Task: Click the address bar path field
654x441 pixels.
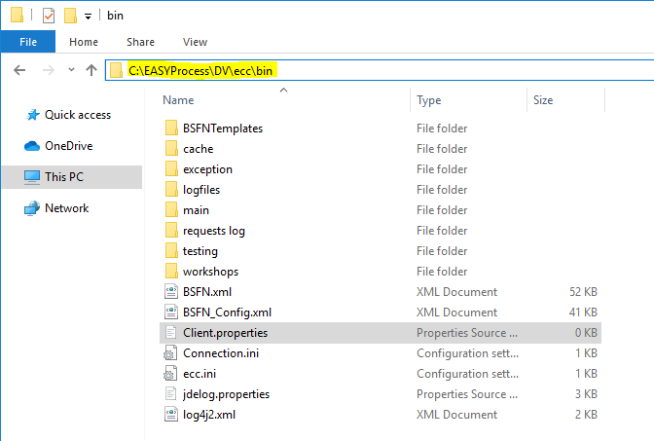Action: tap(380, 70)
